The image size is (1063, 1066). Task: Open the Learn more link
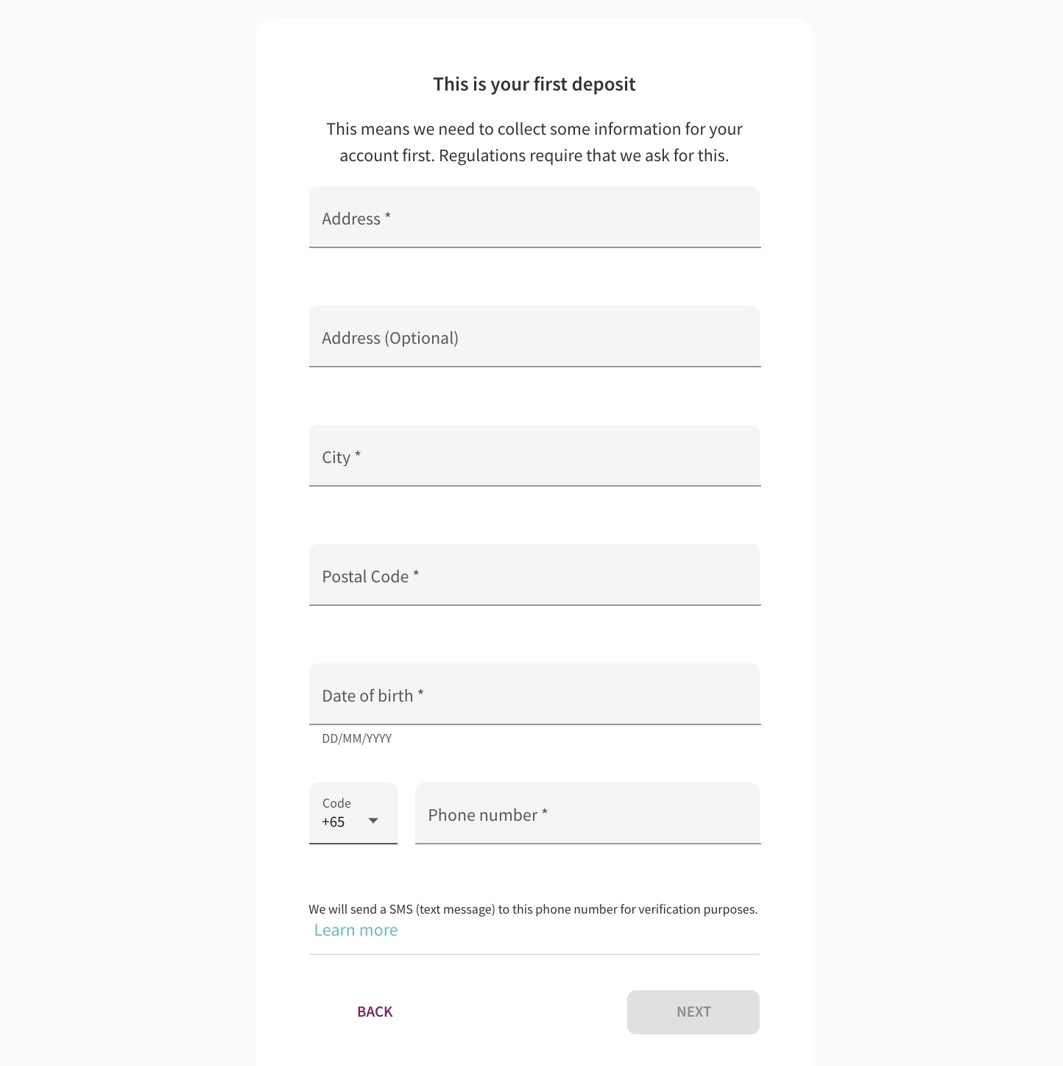pos(356,931)
